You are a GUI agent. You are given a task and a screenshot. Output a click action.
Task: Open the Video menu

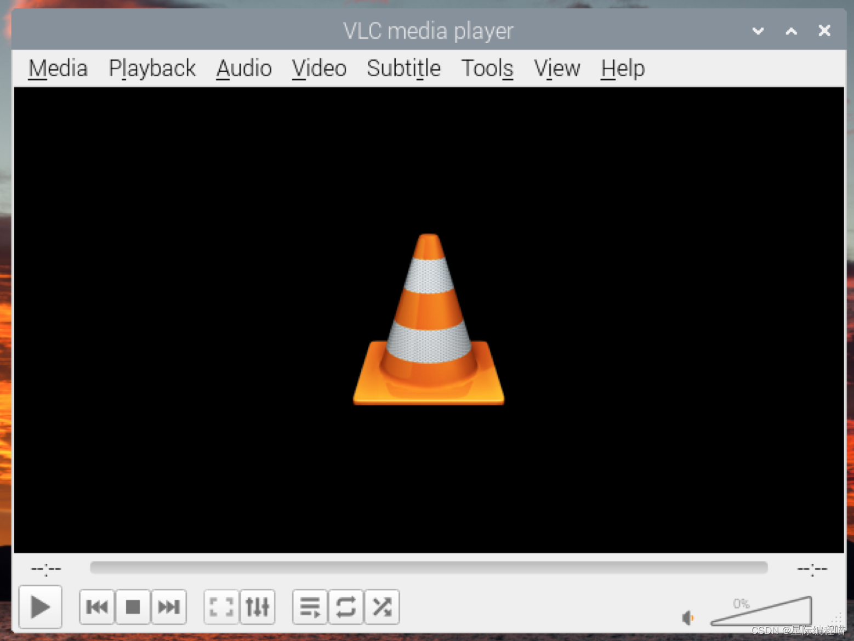[x=319, y=68]
